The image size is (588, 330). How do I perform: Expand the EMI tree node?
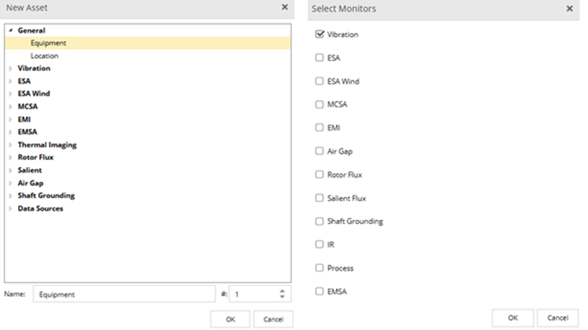click(x=11, y=119)
